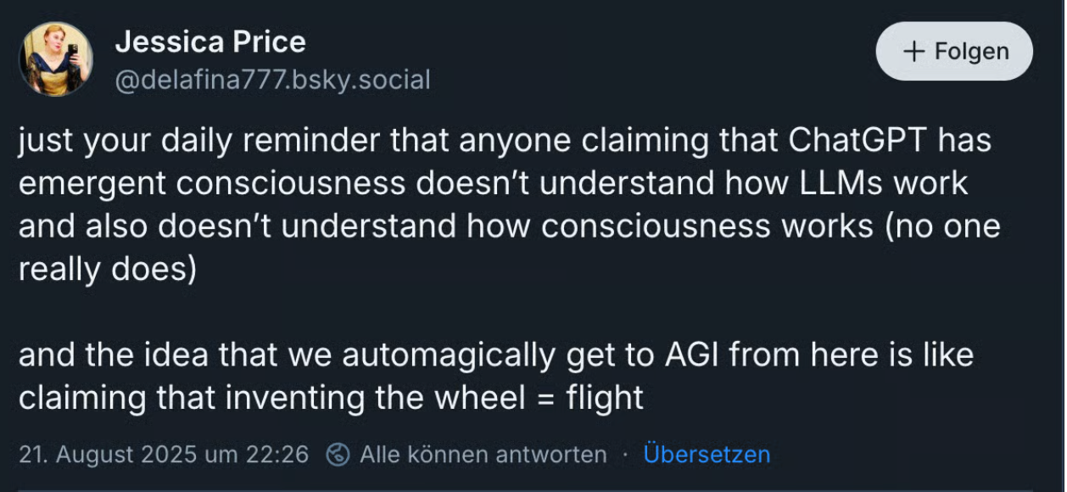
Task: Open Jessica Price's profile avatar
Action: coord(56,59)
